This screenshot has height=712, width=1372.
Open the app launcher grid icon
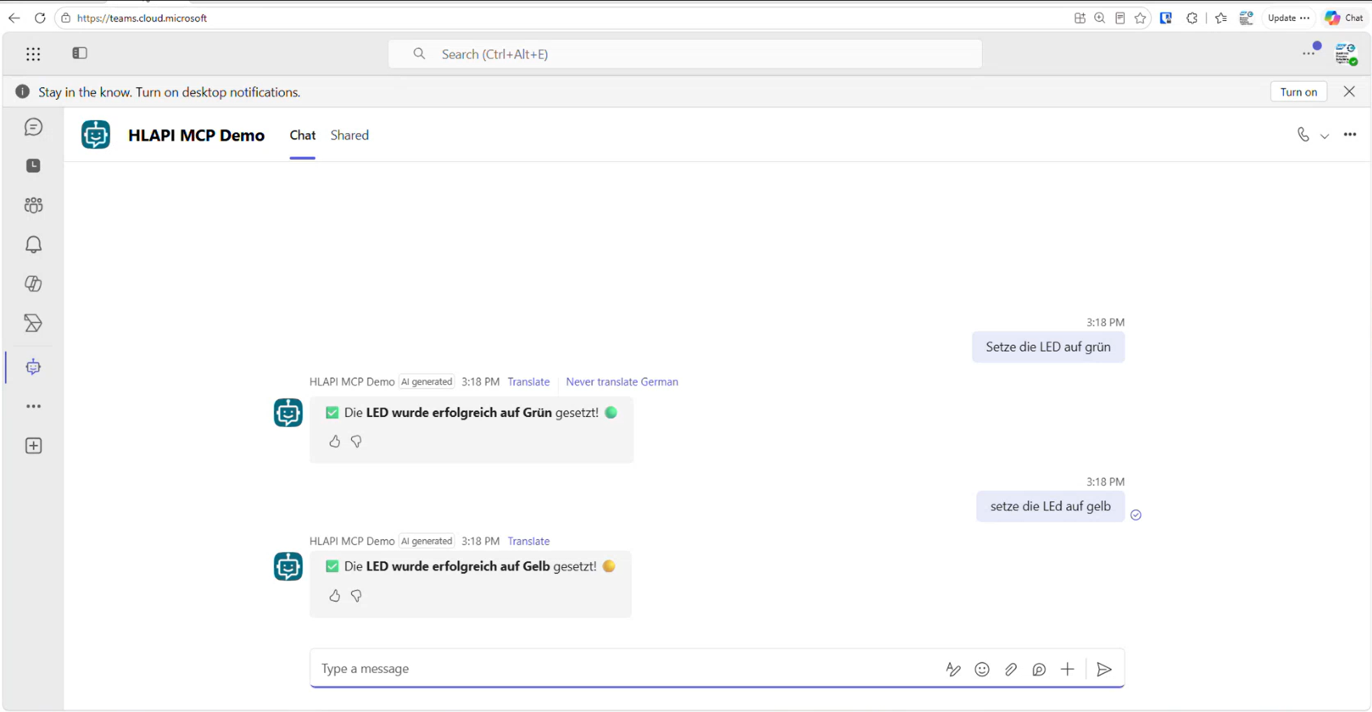[34, 54]
